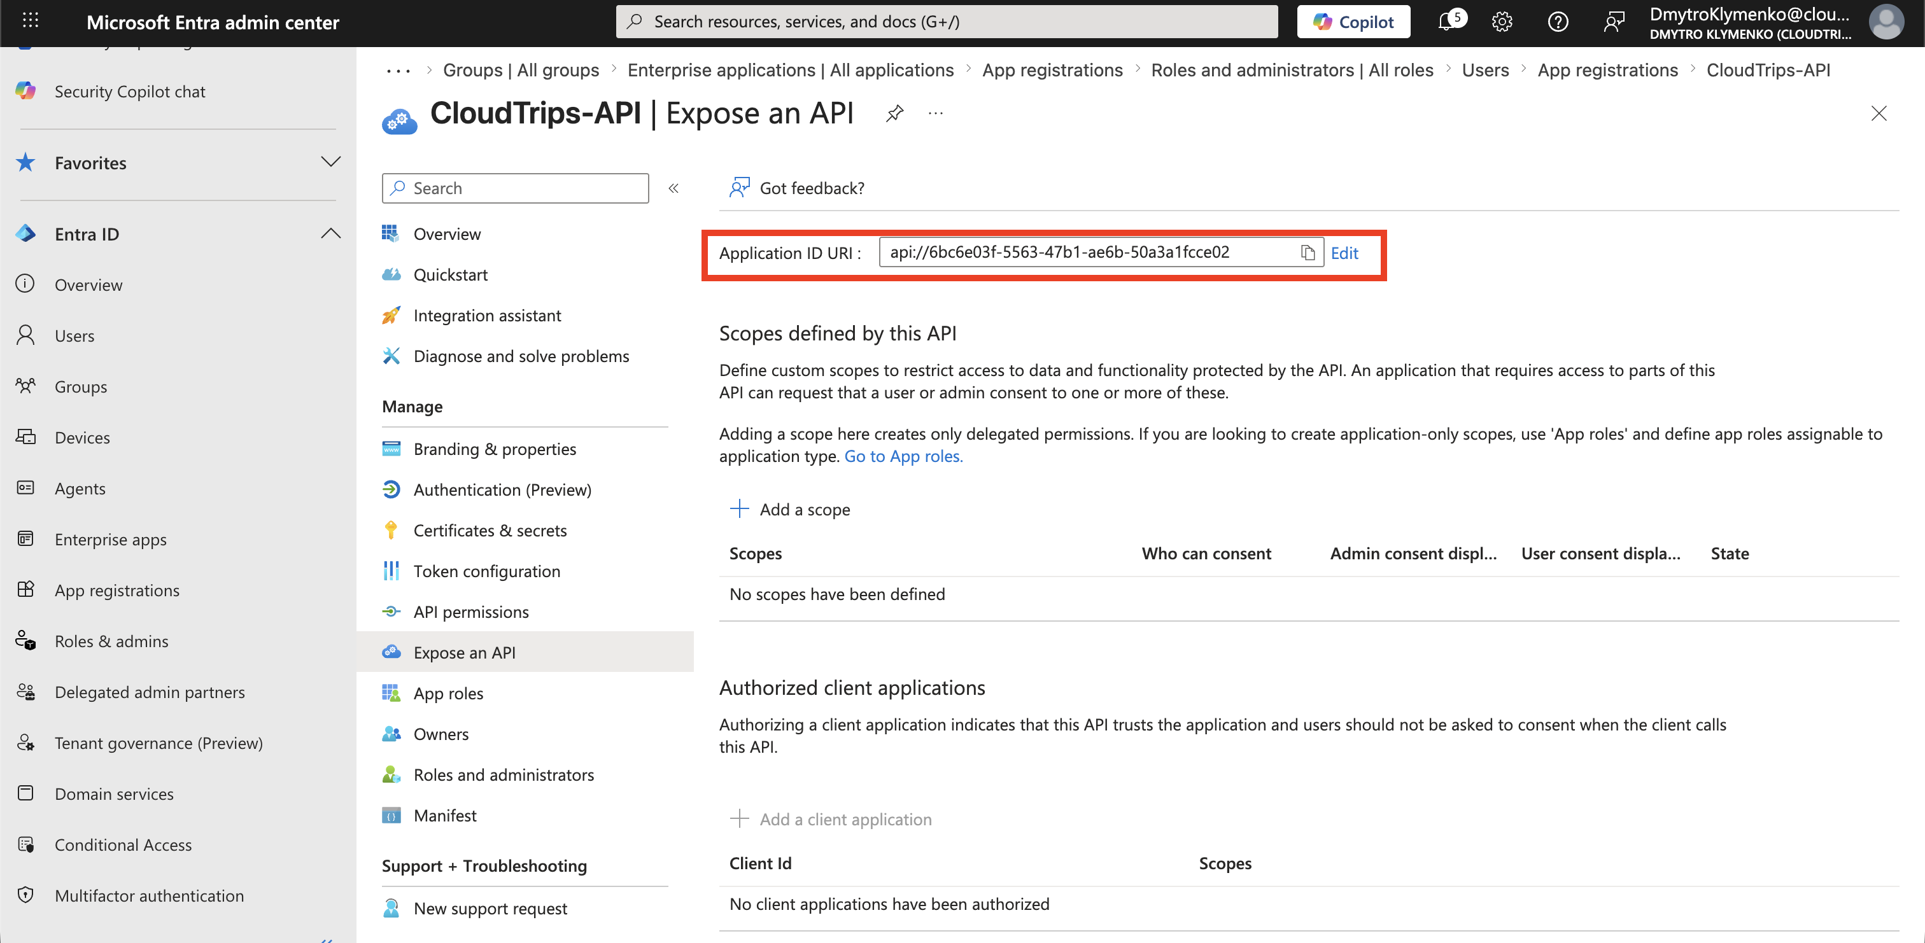Expand the Favorites section chevron
Screen dimensions: 1925x943
tap(330, 162)
